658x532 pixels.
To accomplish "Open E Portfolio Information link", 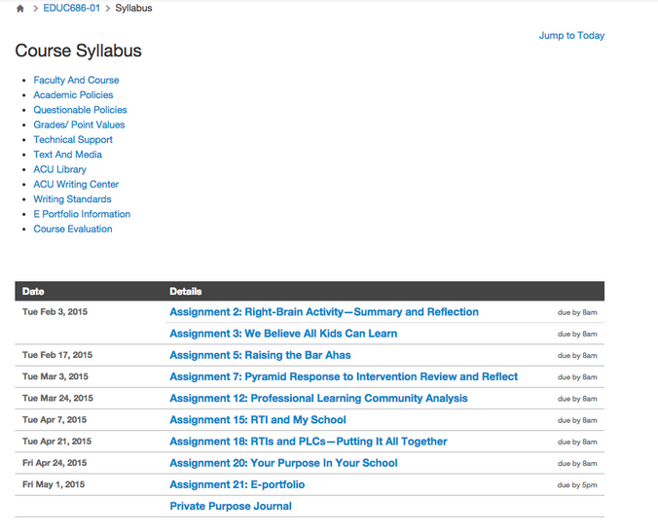I will click(x=82, y=214).
